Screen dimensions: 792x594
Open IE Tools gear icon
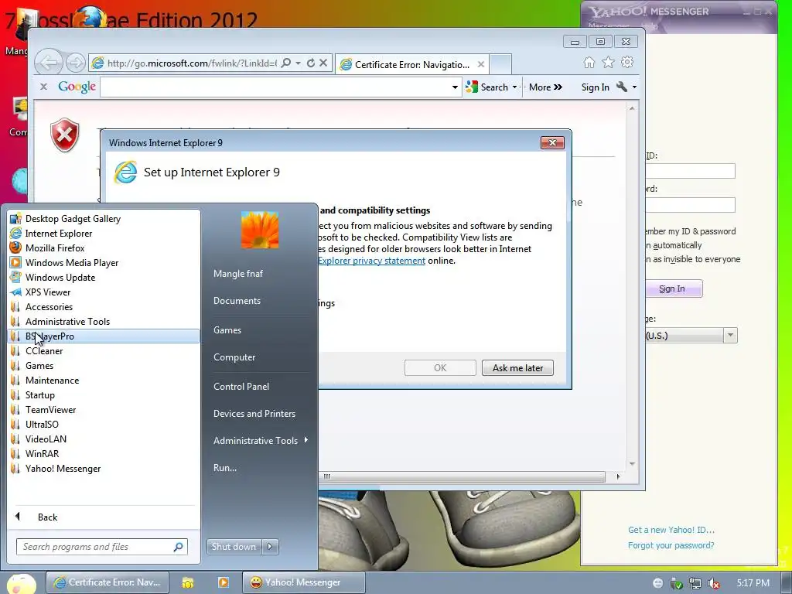[627, 62]
